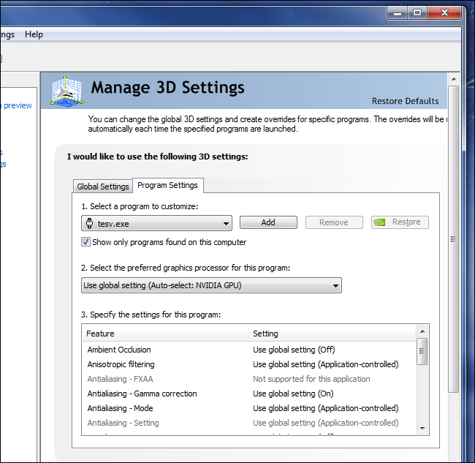475x463 pixels.
Task: Open the Help menu
Action: coord(34,34)
